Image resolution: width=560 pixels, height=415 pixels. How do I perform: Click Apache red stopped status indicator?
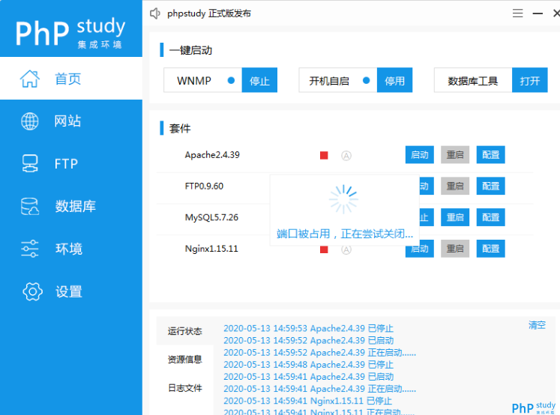pyautogui.click(x=324, y=156)
